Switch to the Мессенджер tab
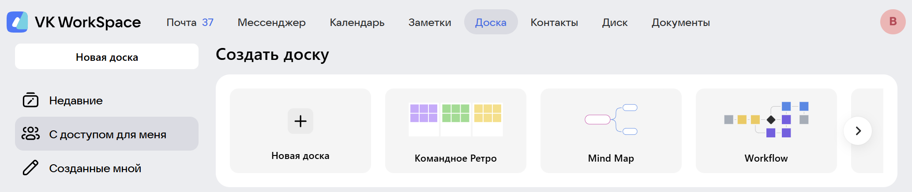912x192 pixels. [x=271, y=22]
